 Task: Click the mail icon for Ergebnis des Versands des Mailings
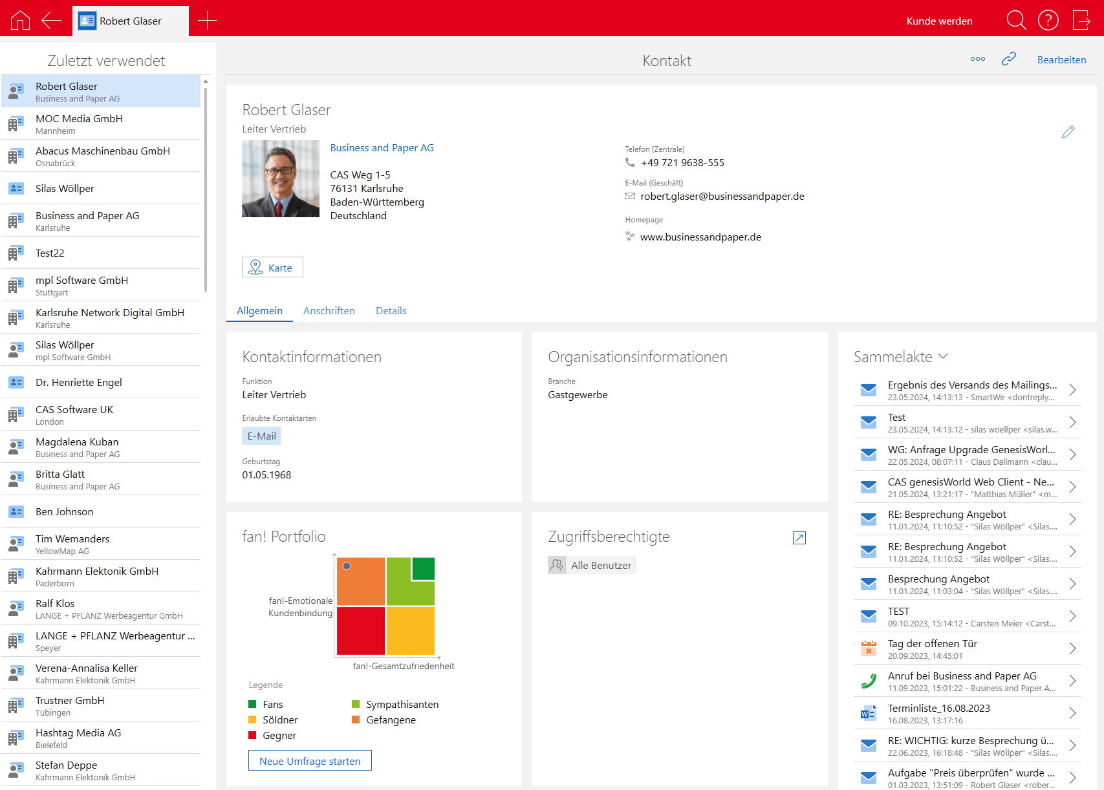coord(869,390)
